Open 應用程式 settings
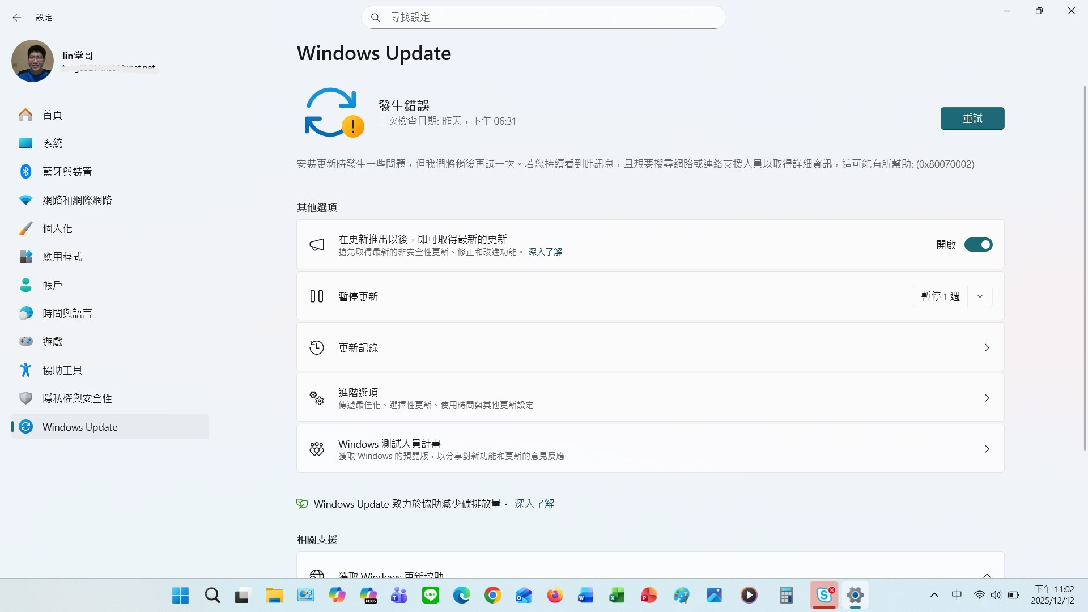This screenshot has width=1088, height=612. click(62, 256)
